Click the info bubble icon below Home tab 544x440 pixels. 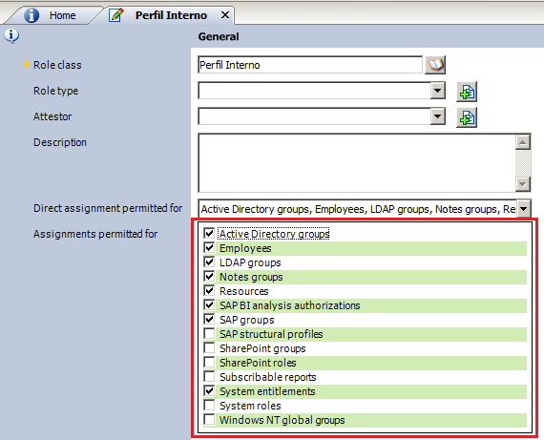click(x=11, y=35)
